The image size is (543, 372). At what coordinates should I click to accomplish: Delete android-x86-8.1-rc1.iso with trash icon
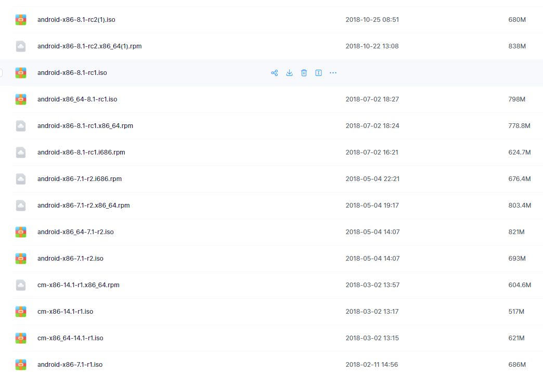pyautogui.click(x=304, y=73)
